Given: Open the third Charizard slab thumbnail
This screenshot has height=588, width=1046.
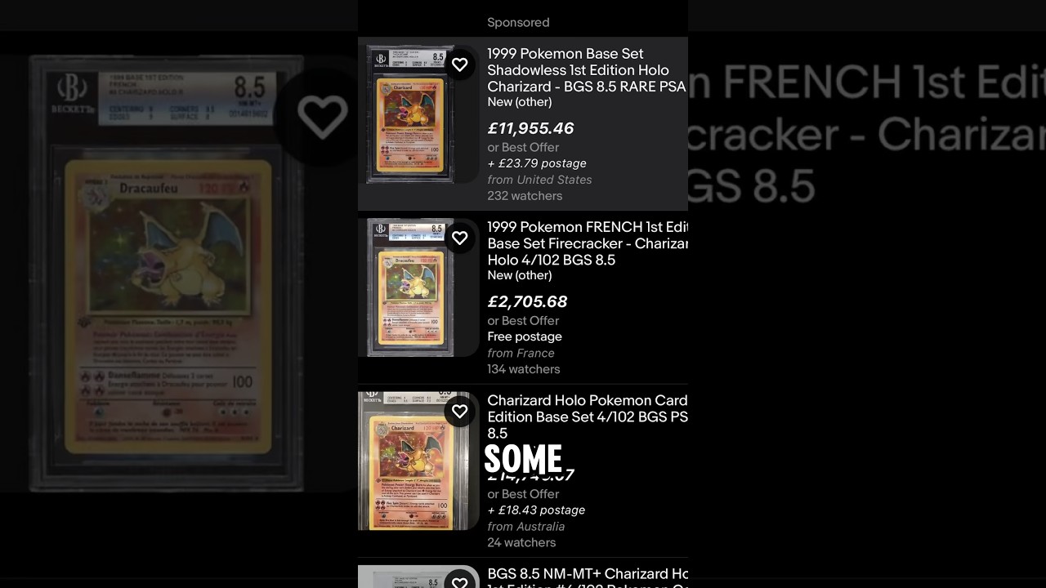Looking at the screenshot, I should pyautogui.click(x=413, y=461).
